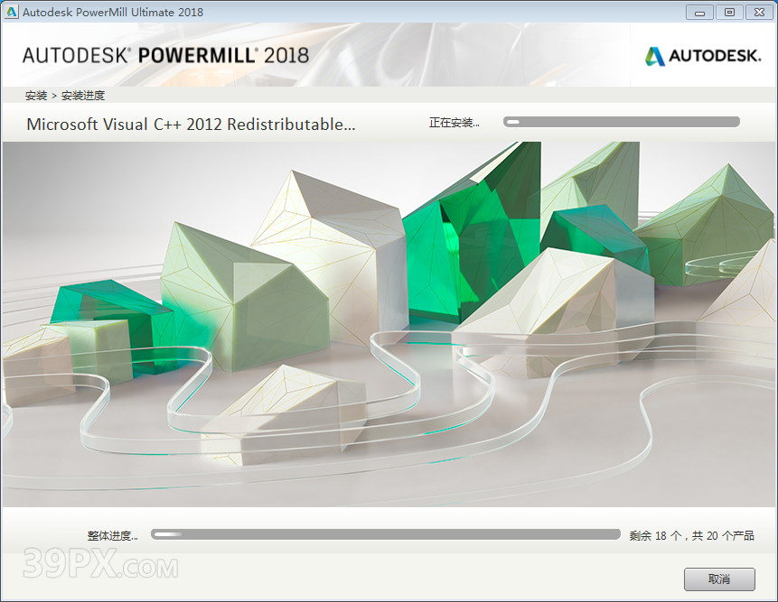Click the Autodesk logo in the header
This screenshot has height=602, width=778.
click(703, 56)
